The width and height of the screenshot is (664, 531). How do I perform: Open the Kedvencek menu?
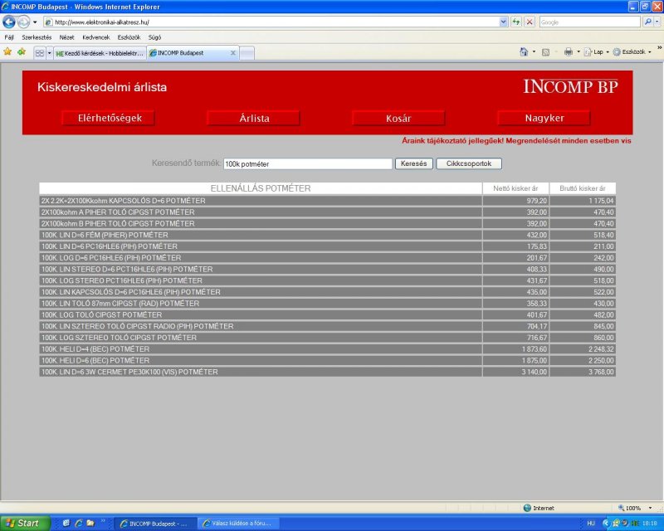point(96,37)
